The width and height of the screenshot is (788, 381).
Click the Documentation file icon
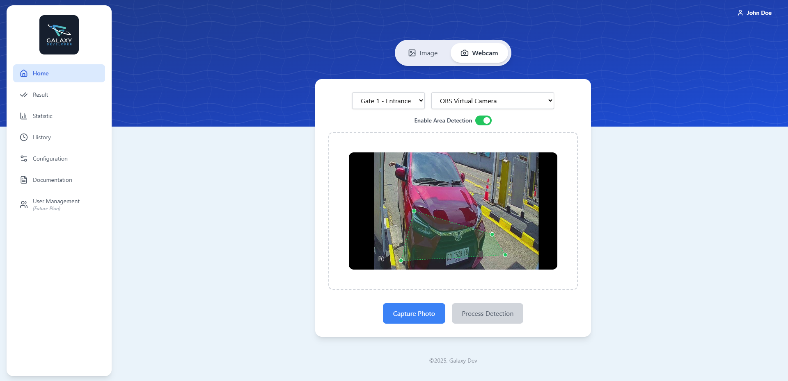(24, 180)
